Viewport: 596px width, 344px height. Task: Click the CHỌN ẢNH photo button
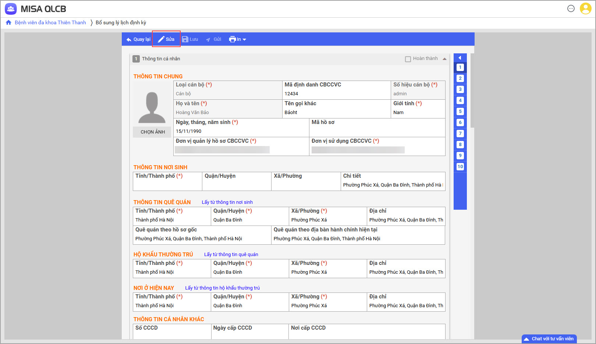pyautogui.click(x=153, y=132)
